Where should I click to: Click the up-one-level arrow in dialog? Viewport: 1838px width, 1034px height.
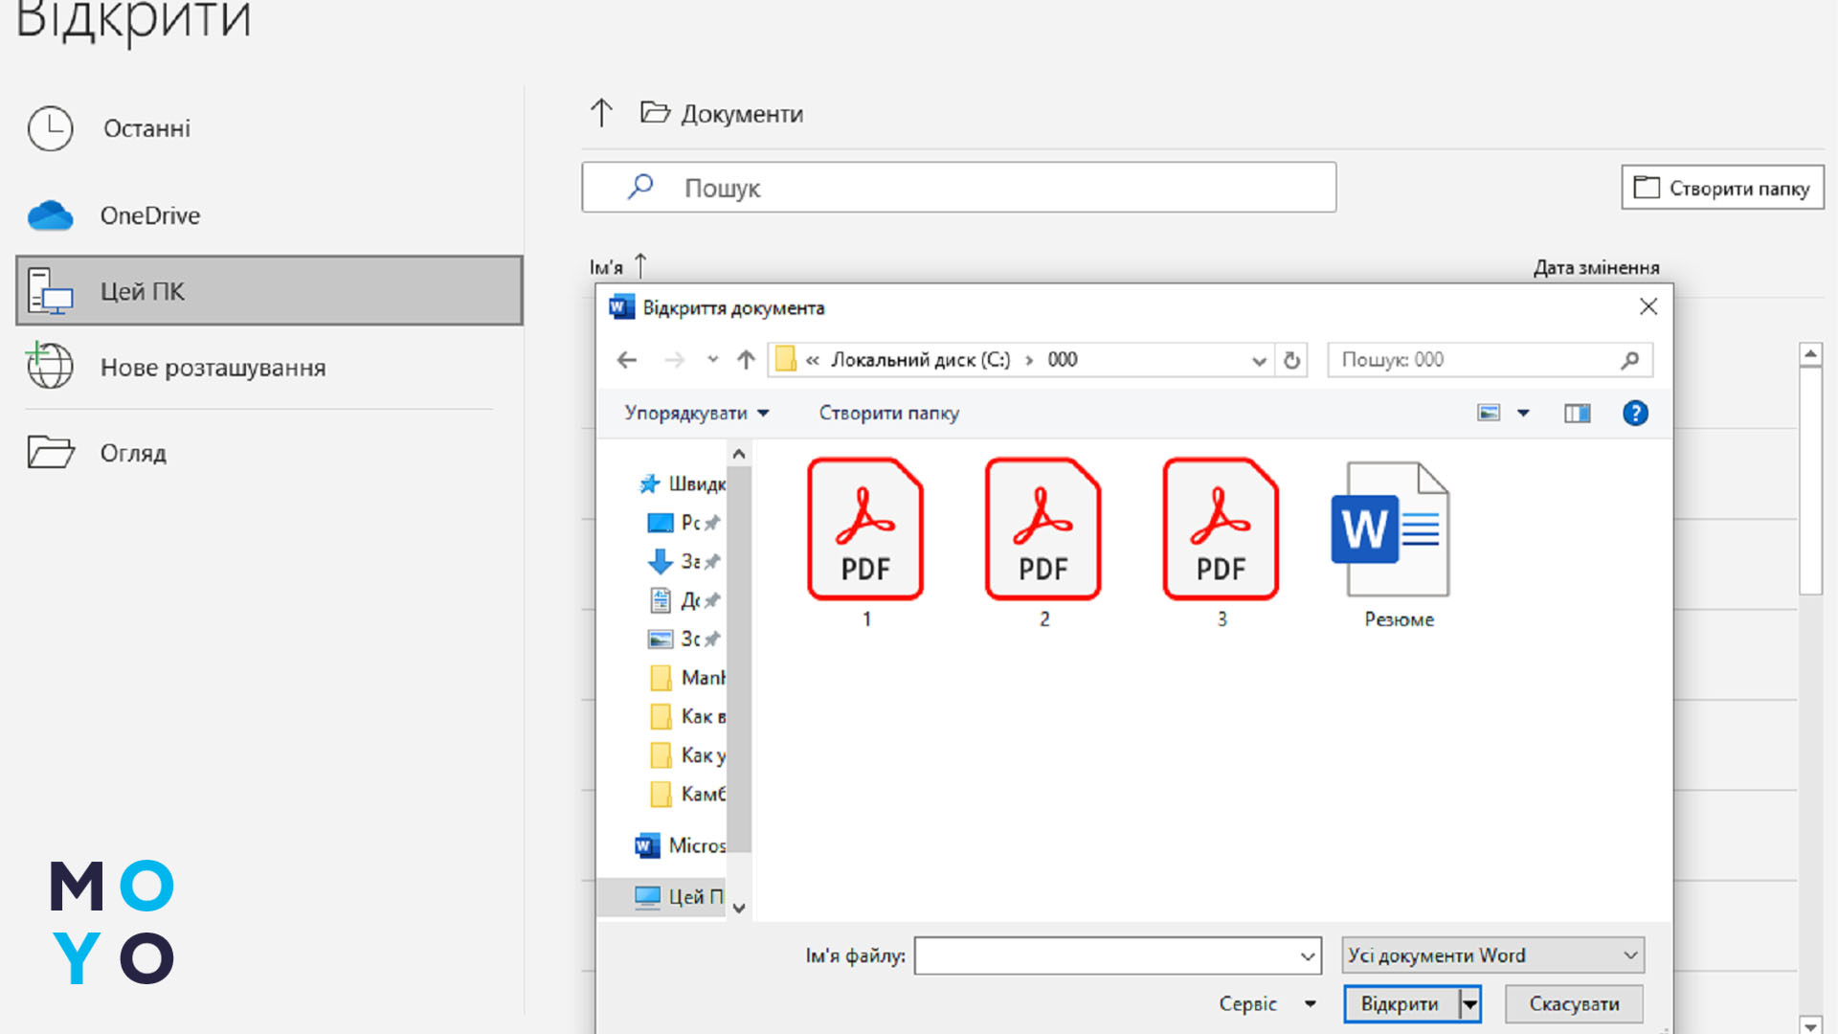tap(746, 360)
